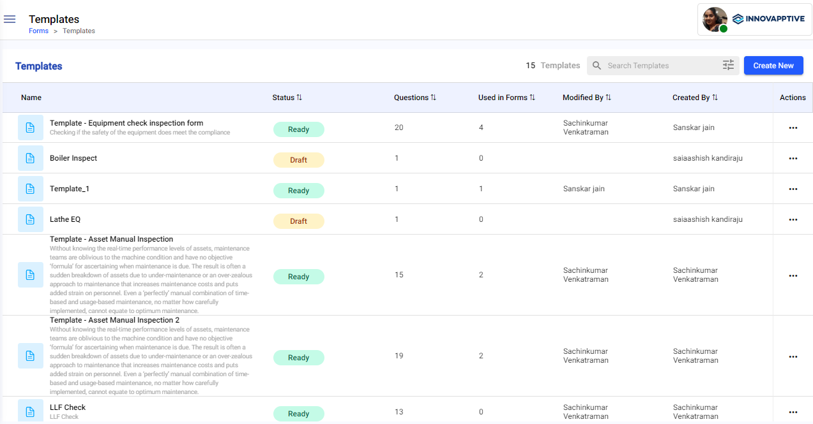The image size is (813, 424).
Task: Open the user profile avatar menu
Action: tap(715, 20)
